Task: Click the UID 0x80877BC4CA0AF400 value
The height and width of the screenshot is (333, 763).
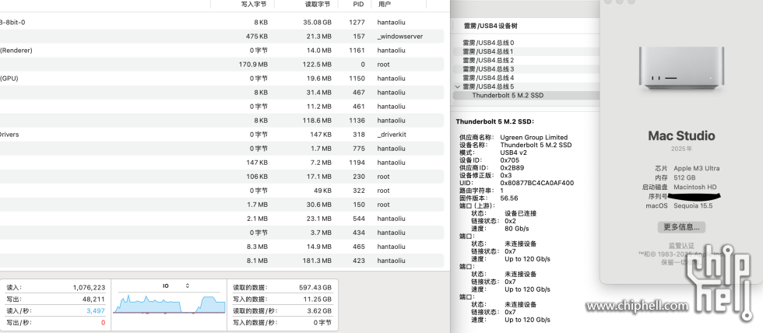Action: click(536, 184)
